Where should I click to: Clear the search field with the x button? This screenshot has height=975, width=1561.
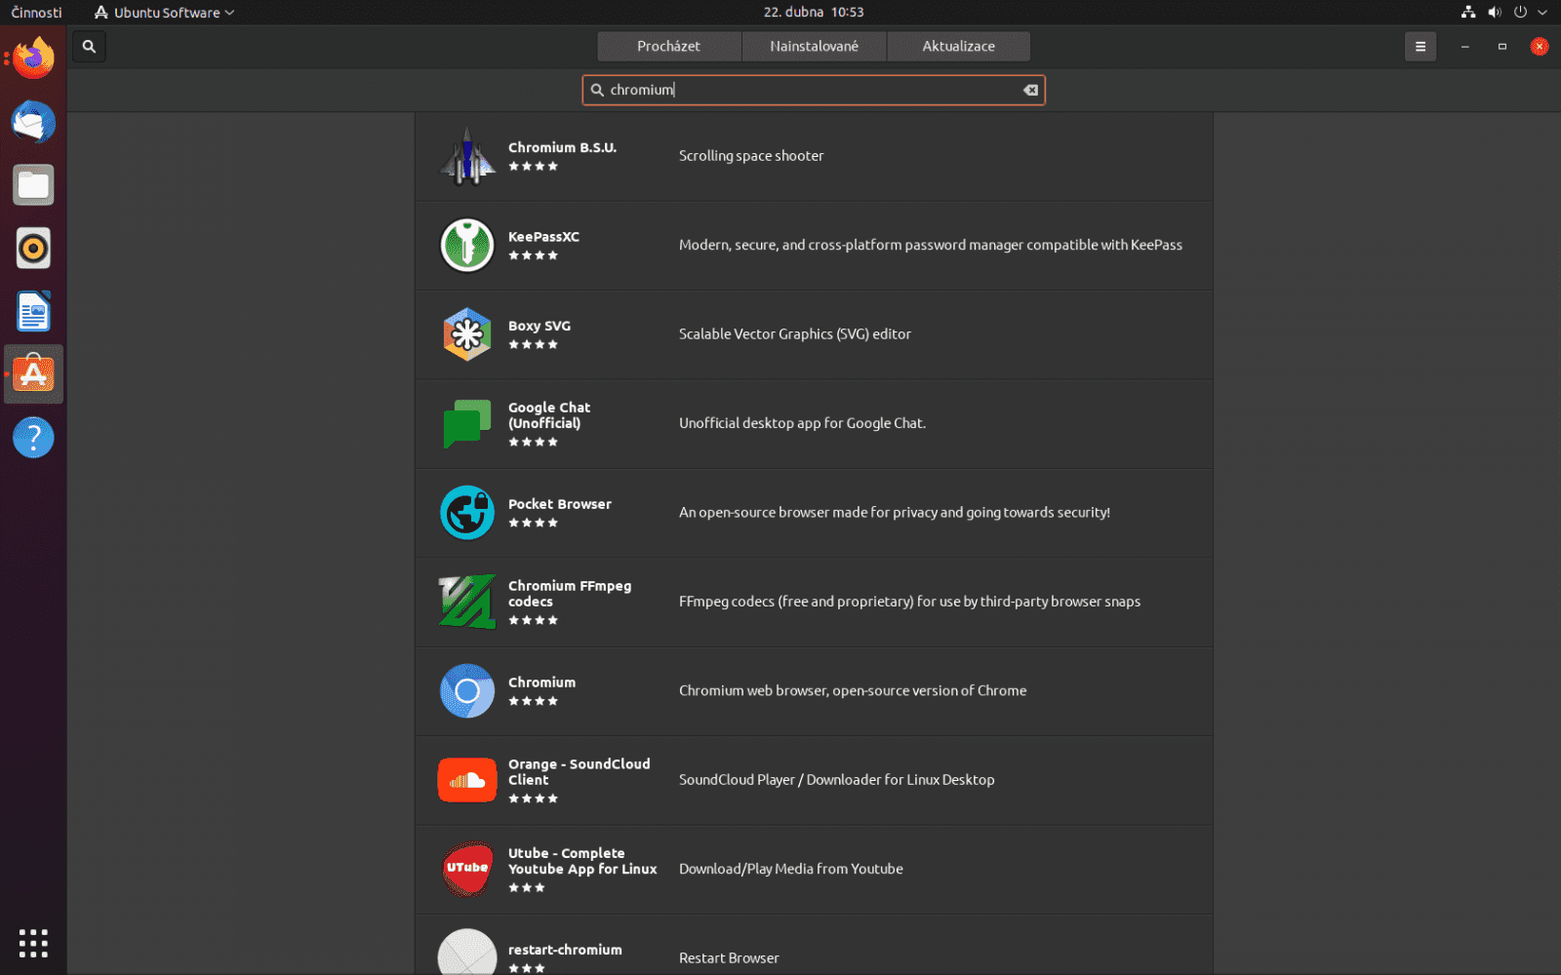tap(1030, 90)
